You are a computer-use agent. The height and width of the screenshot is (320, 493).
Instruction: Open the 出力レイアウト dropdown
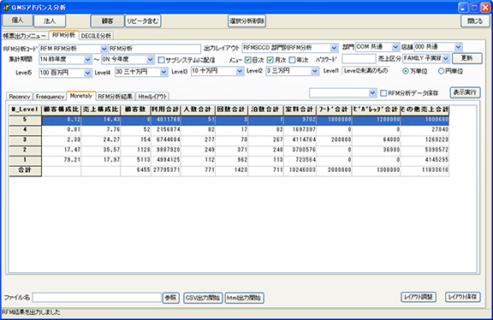334,48
